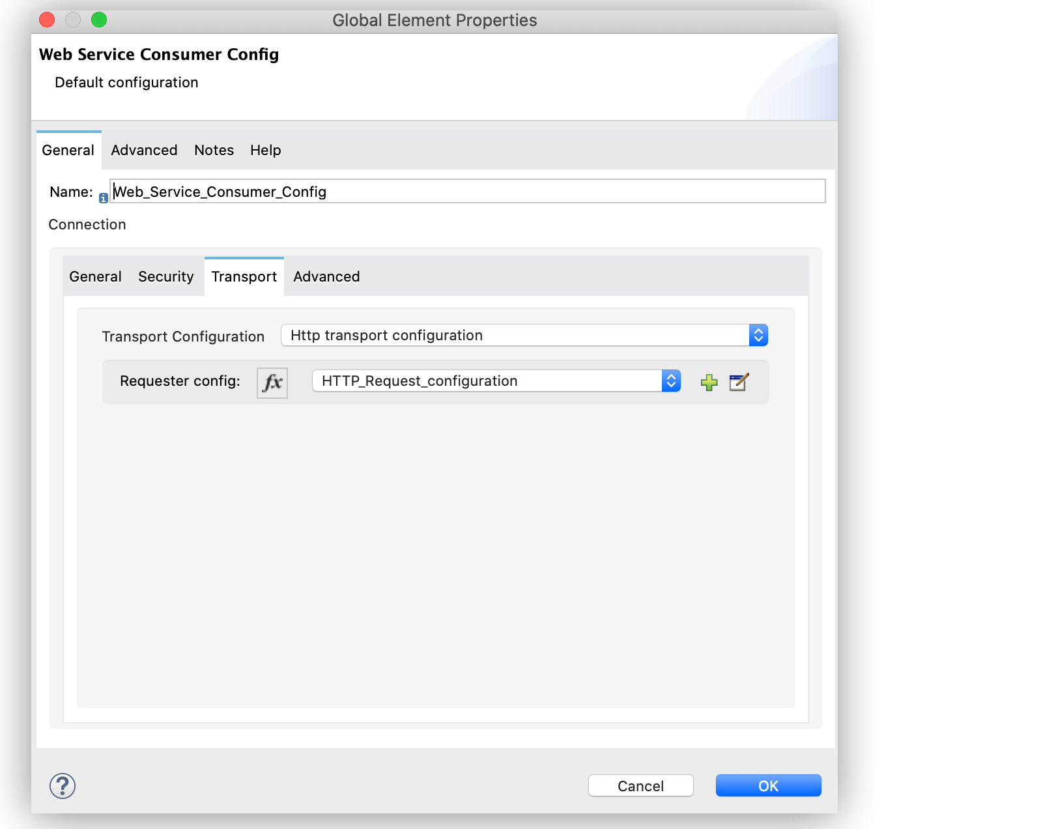Edit the selected HTTP request configuration
This screenshot has width=1041, height=829.
click(739, 382)
